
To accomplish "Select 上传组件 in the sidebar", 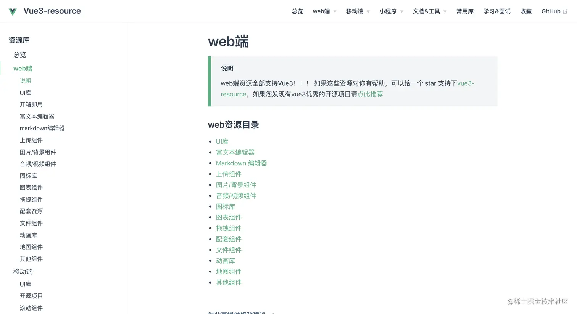I will [31, 140].
